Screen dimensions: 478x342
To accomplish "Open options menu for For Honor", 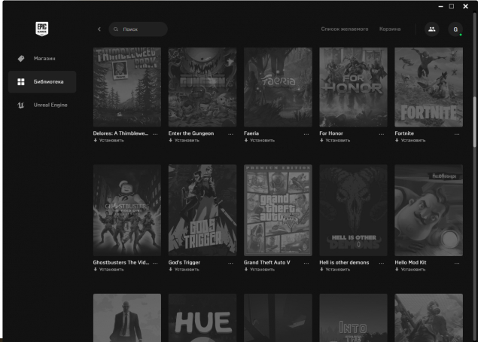I will (x=382, y=134).
